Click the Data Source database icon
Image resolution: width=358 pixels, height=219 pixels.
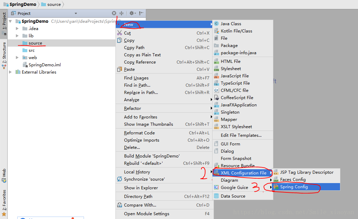pyautogui.click(x=216, y=196)
